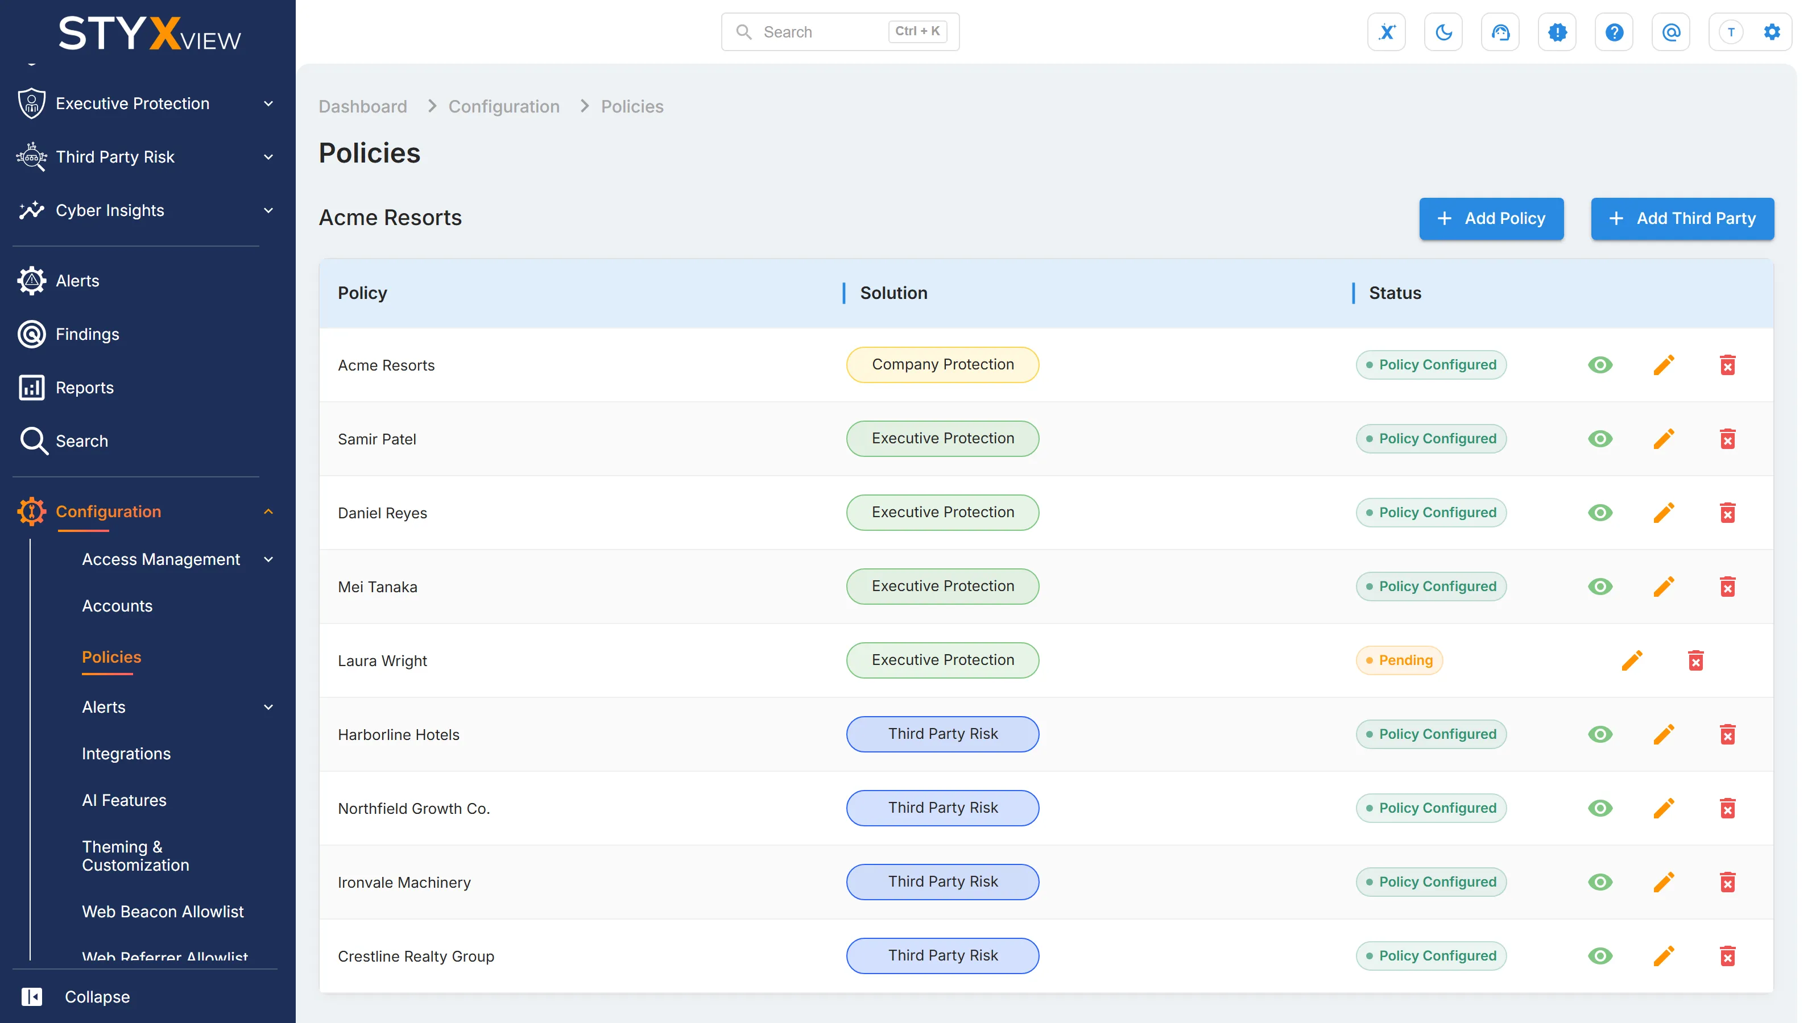Open settings gear icon in top bar
The width and height of the screenshot is (1820, 1023).
[1771, 32]
